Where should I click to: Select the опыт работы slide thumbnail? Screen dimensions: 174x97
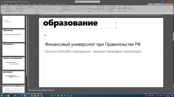[14, 50]
